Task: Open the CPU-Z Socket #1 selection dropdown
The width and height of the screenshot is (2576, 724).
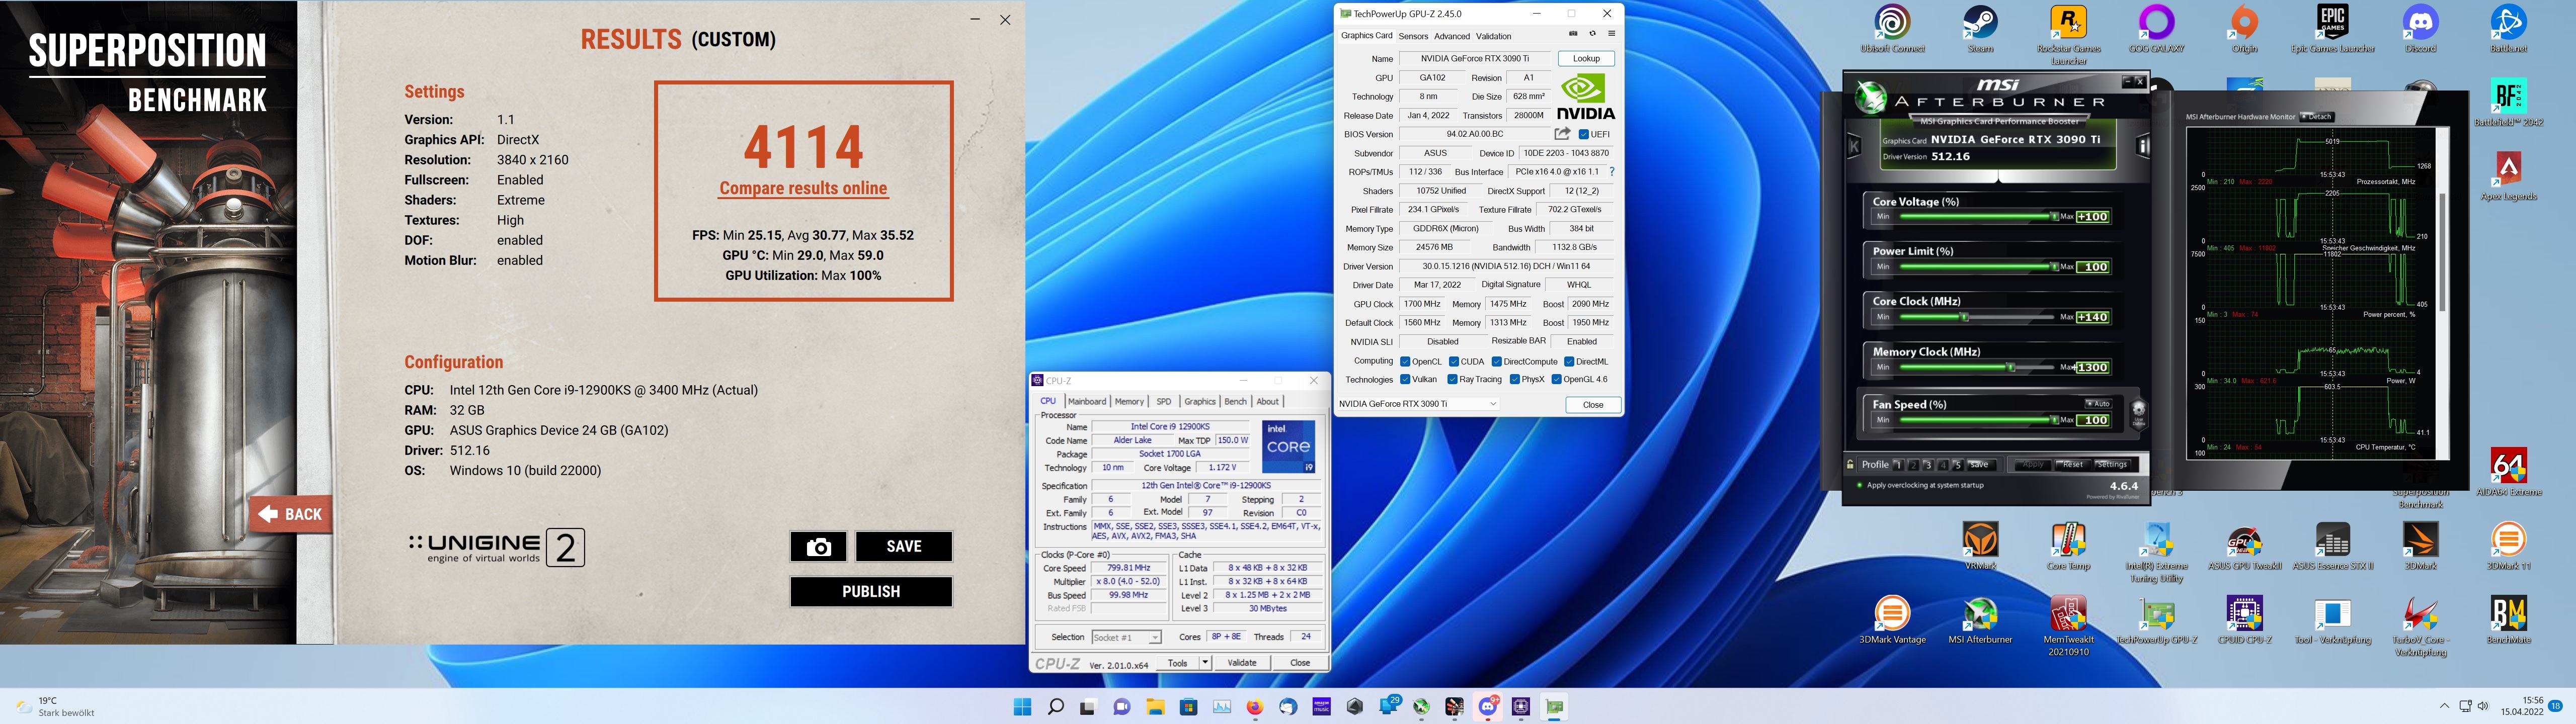Action: tap(1126, 637)
